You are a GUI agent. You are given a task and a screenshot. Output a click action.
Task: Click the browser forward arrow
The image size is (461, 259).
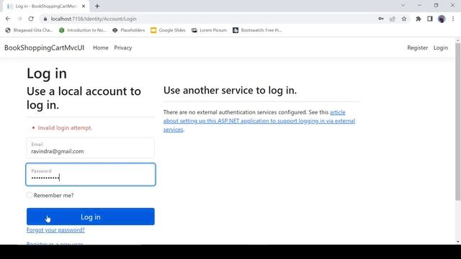coord(19,19)
